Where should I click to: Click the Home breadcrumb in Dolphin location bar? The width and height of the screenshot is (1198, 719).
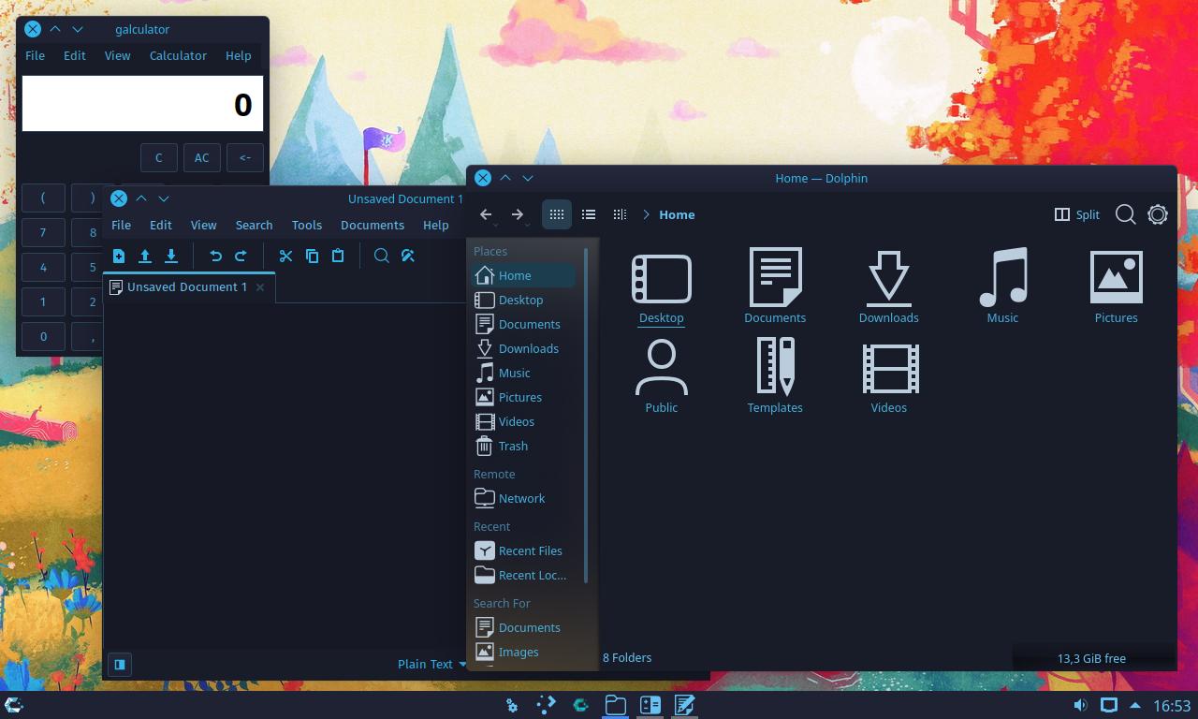[x=677, y=214]
